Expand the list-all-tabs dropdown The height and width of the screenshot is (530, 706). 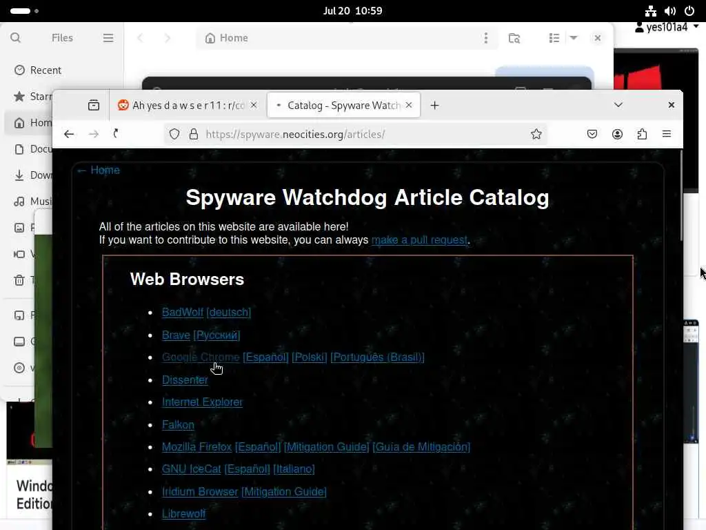coord(618,105)
